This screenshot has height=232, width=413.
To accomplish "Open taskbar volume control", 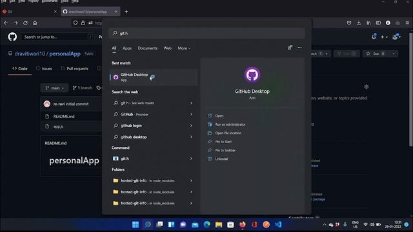I will tap(372, 225).
